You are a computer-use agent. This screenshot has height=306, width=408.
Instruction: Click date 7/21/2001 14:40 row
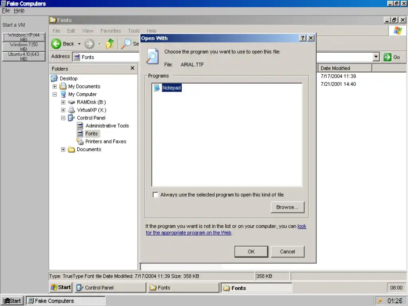coord(338,84)
